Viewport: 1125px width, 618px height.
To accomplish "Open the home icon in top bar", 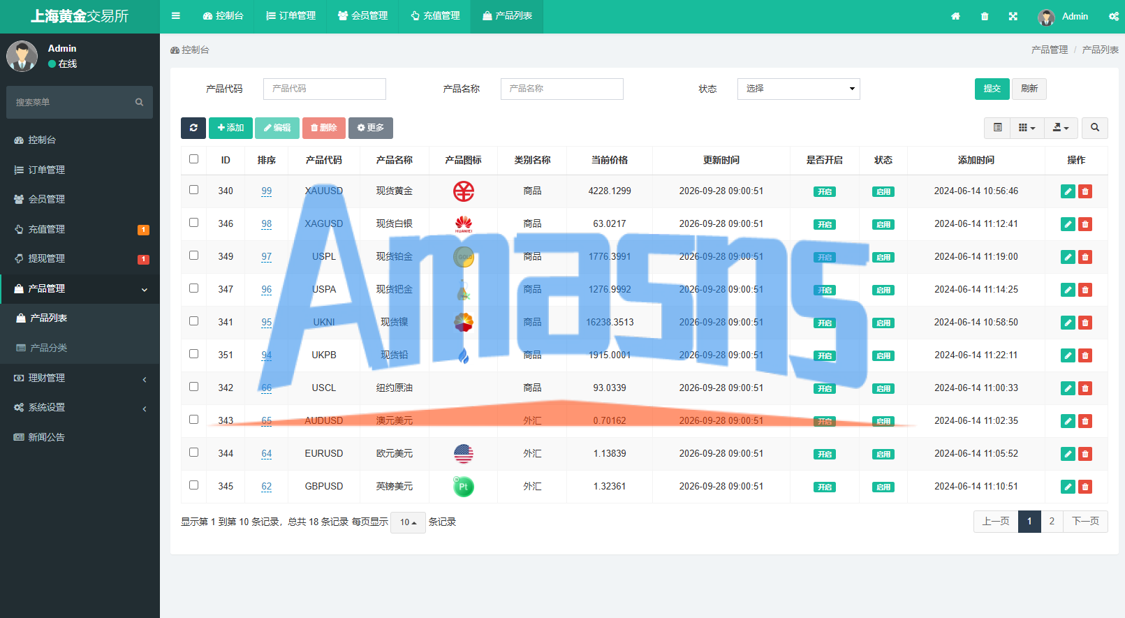I will 955,16.
